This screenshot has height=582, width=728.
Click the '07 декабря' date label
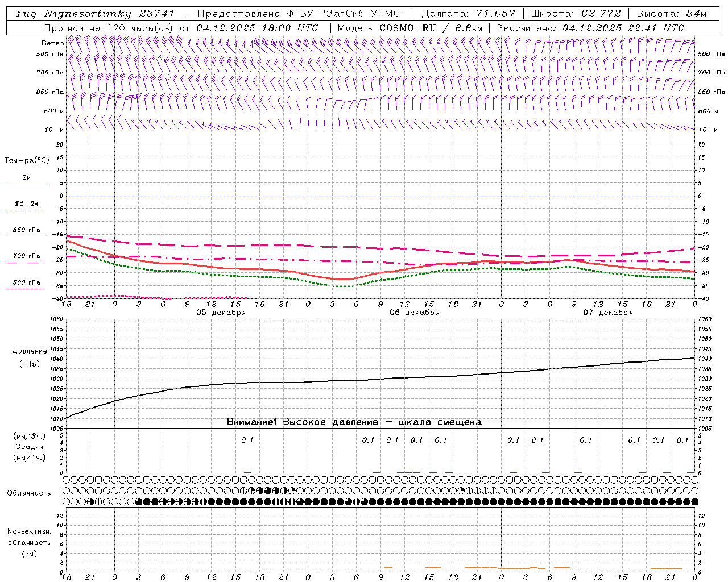(x=608, y=313)
